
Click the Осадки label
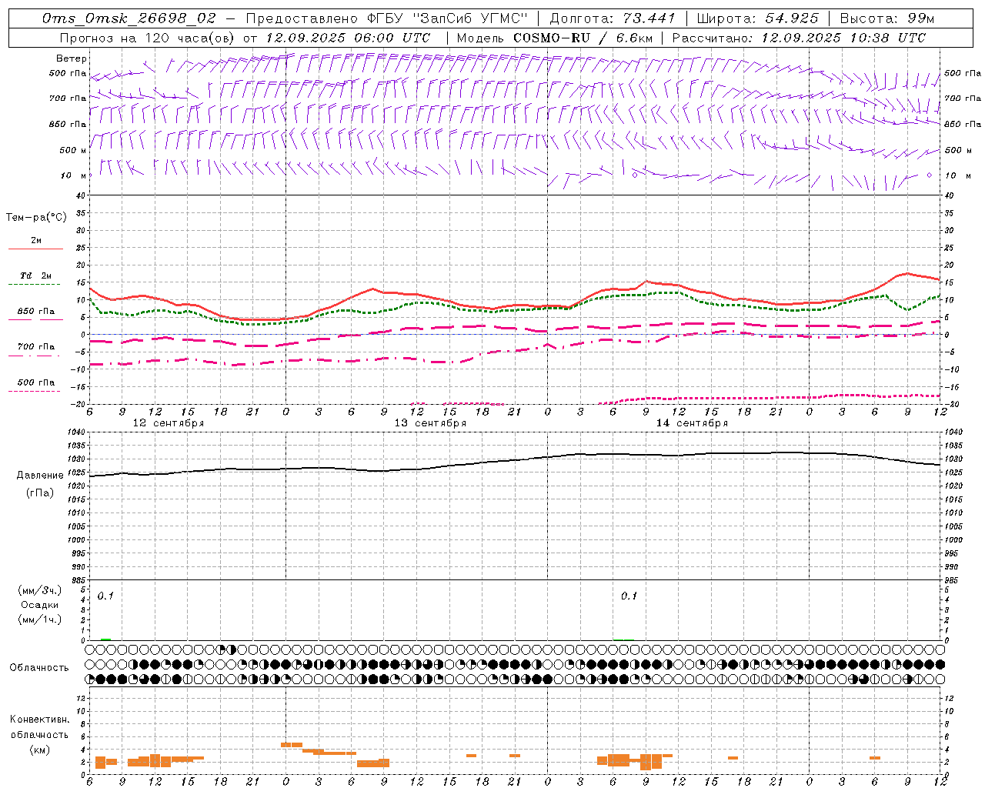(40, 605)
